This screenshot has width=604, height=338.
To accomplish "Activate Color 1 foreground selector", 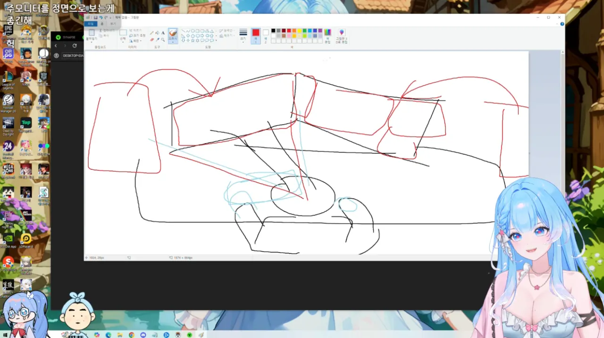I will pyautogui.click(x=256, y=35).
